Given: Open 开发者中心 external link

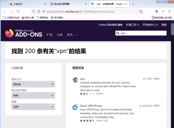Looking at the screenshot, I should [x=150, y=25].
